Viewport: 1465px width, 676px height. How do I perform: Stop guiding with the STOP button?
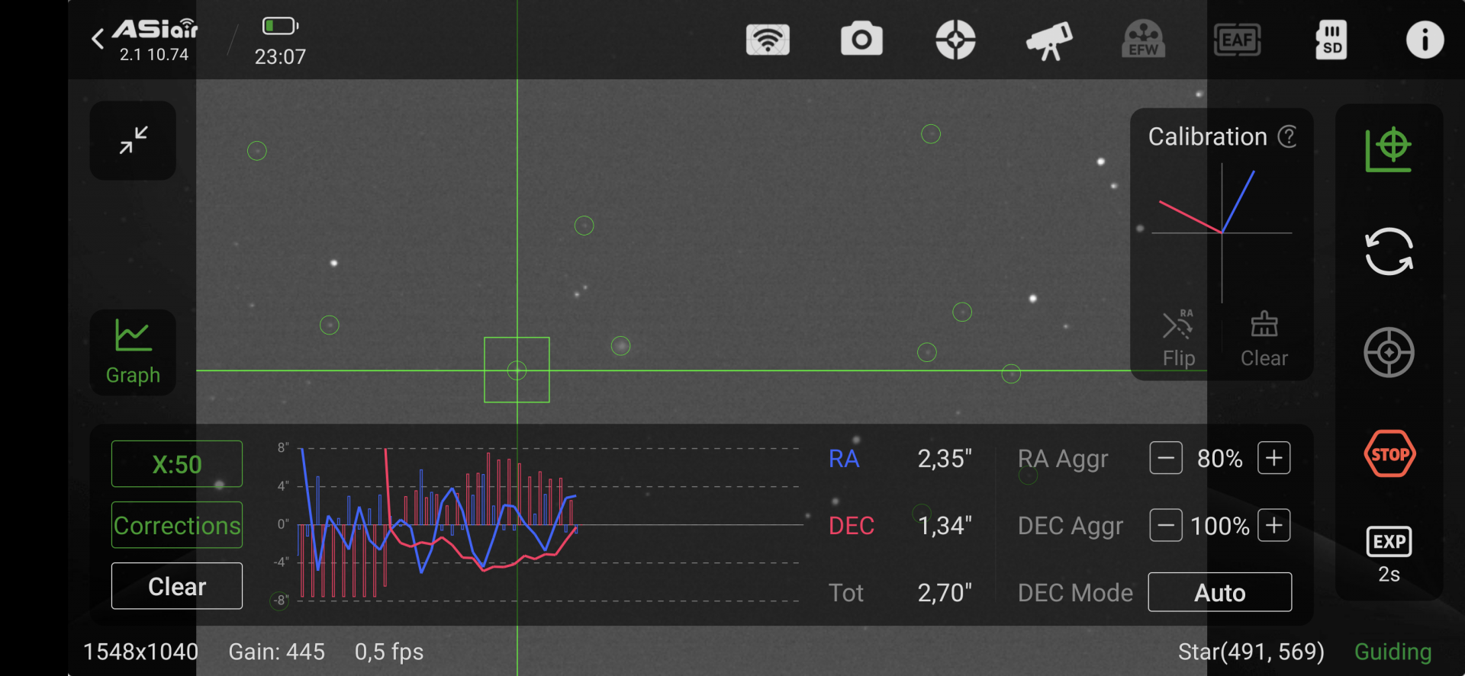click(x=1389, y=454)
